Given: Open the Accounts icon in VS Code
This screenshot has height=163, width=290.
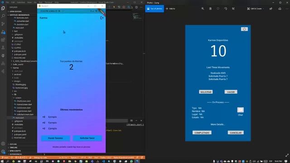Looking at the screenshot, I should (x=3, y=144).
